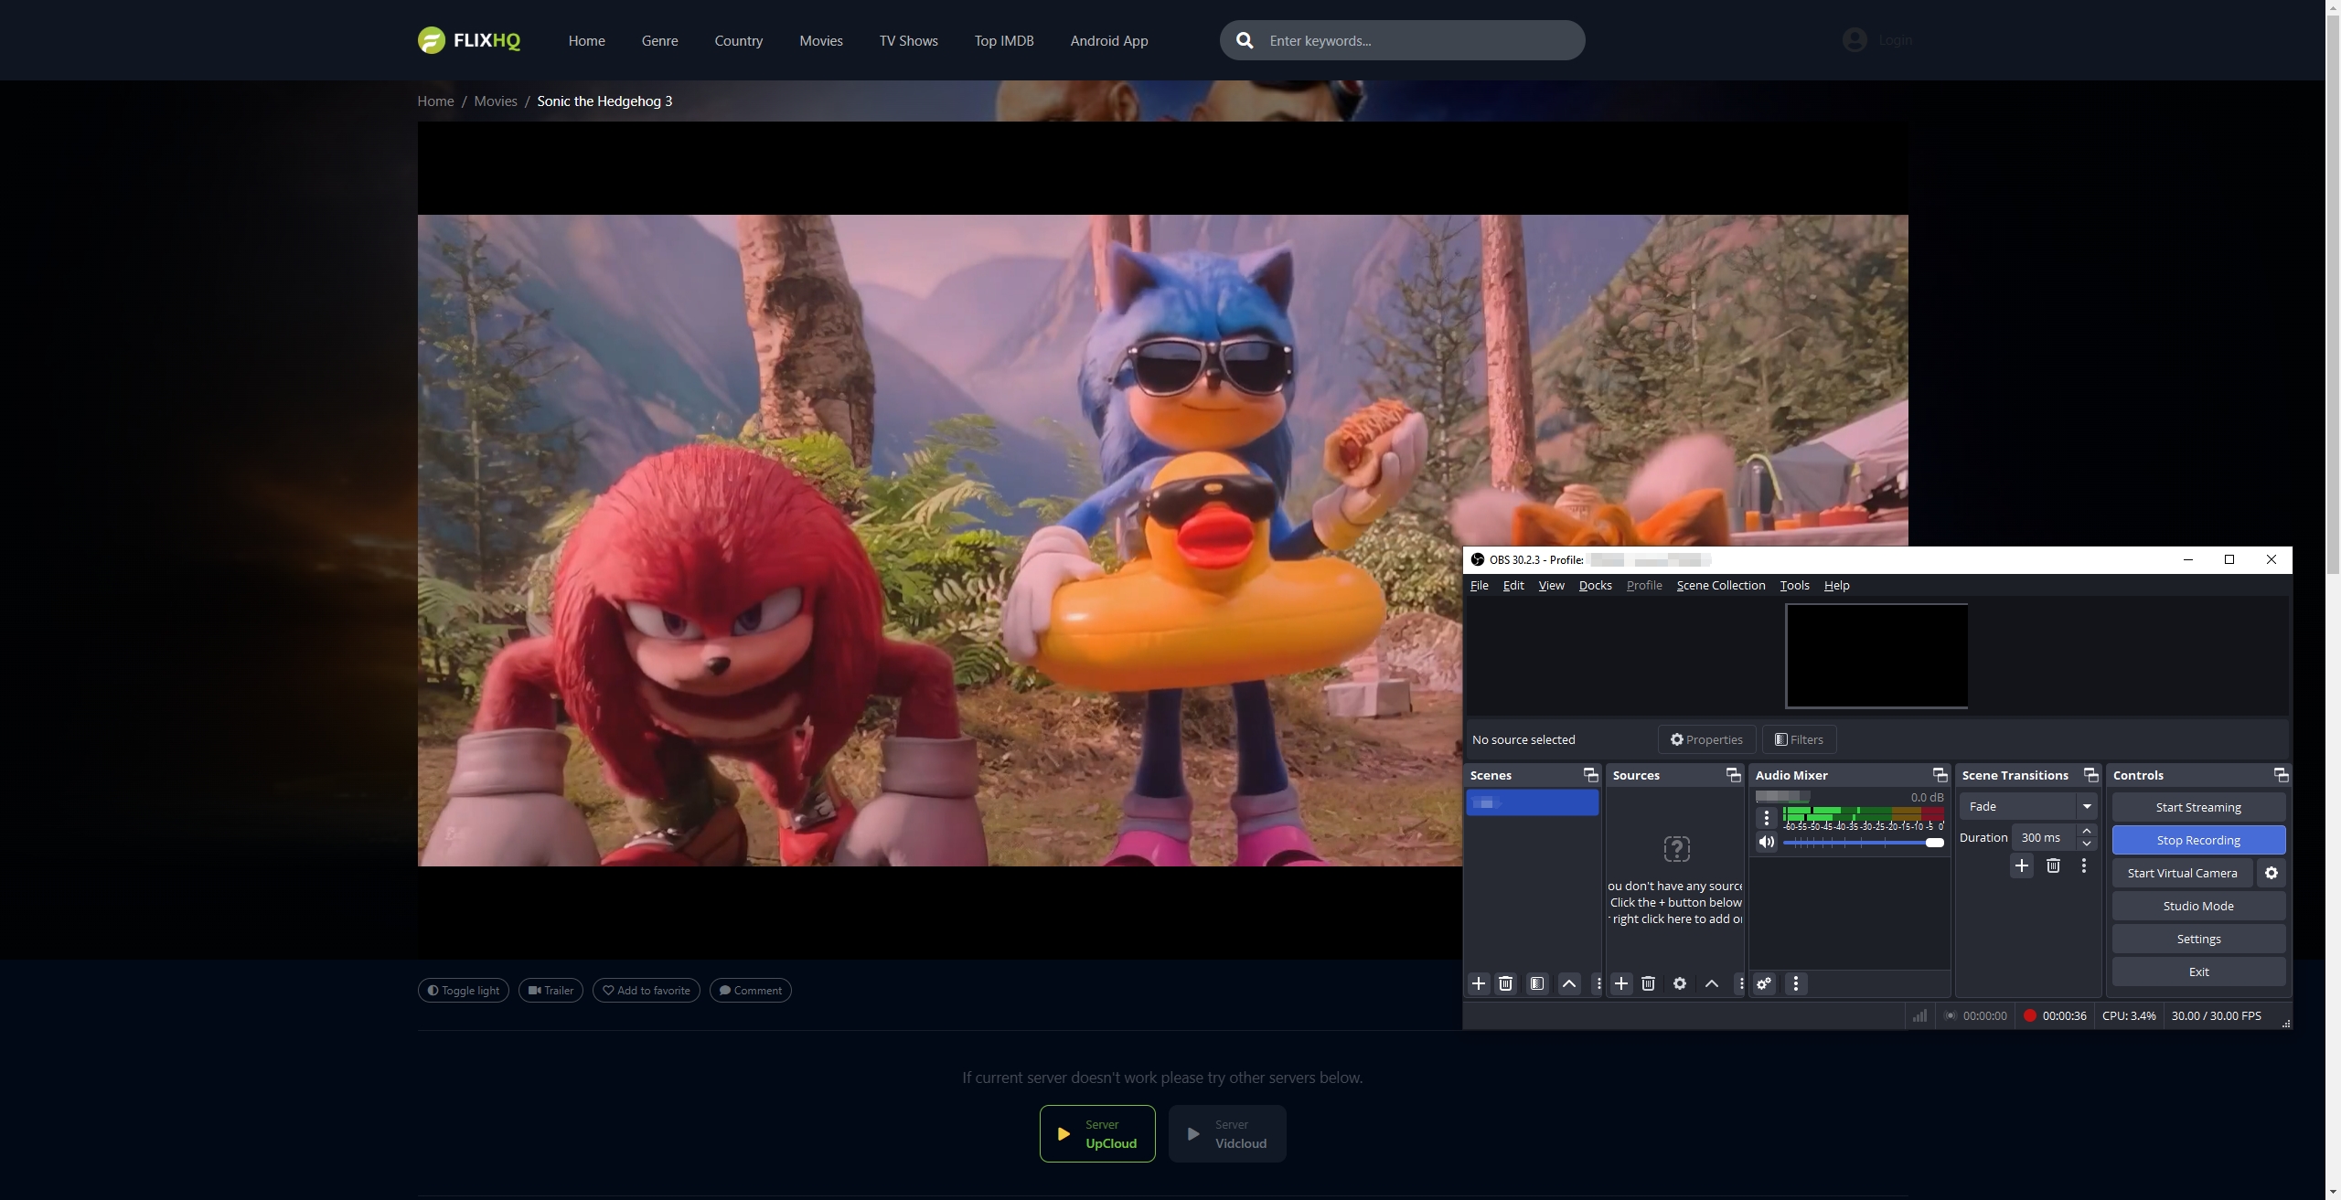Click the FlixHQ logo

[x=469, y=40]
